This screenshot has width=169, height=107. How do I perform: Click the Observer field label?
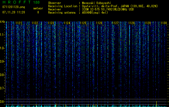coord(55,3)
